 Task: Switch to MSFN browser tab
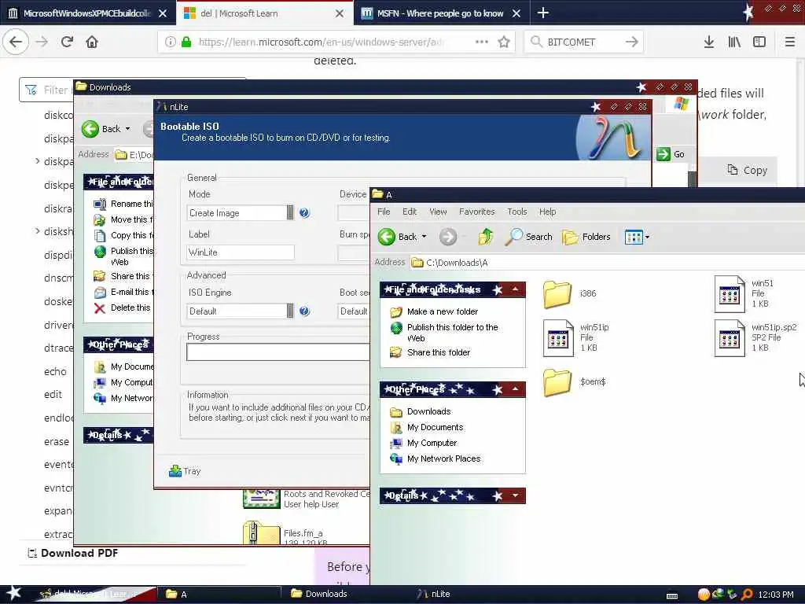[440, 13]
